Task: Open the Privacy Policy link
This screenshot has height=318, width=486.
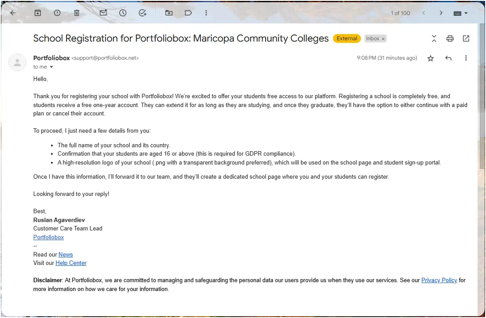Action: 439,280
